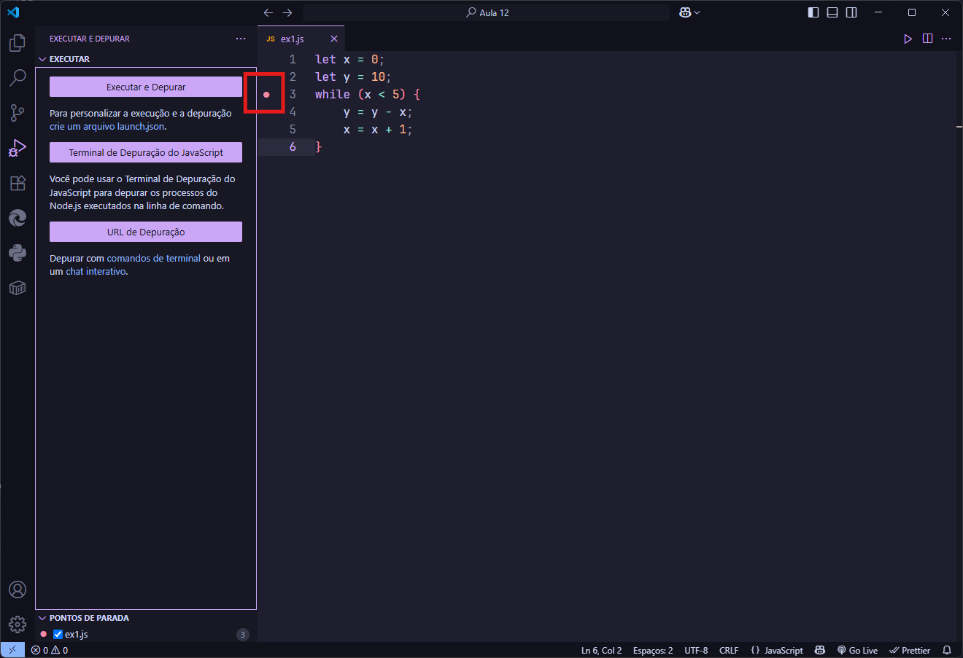The image size is (963, 658).
Task: Uncheck the ex1.js breakpoint checkbox
Action: 58,635
